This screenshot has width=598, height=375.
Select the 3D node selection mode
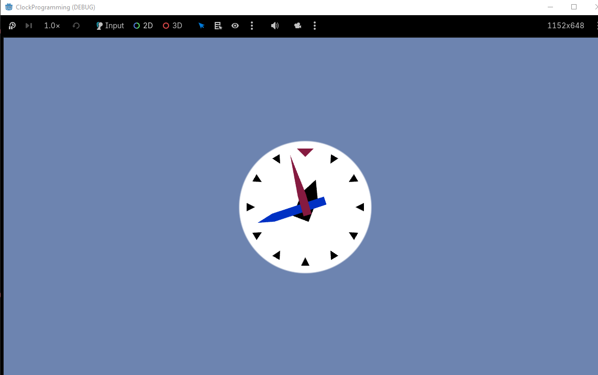click(172, 26)
